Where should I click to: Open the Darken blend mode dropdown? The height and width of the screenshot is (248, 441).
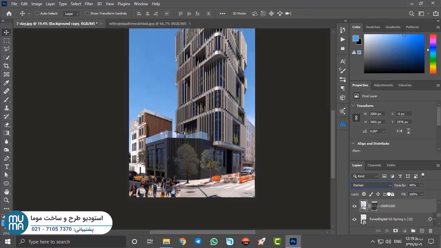[371, 185]
